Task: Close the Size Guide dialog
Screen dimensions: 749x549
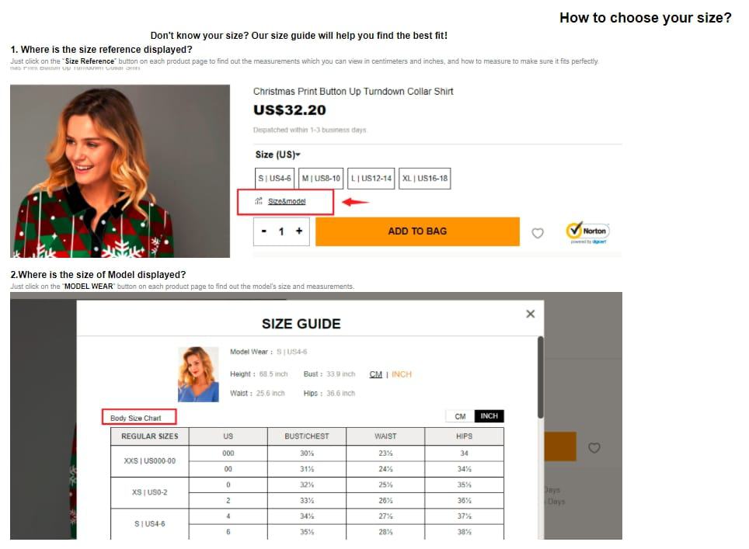Action: (x=530, y=314)
